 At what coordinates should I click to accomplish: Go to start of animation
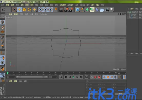pos(61,77)
